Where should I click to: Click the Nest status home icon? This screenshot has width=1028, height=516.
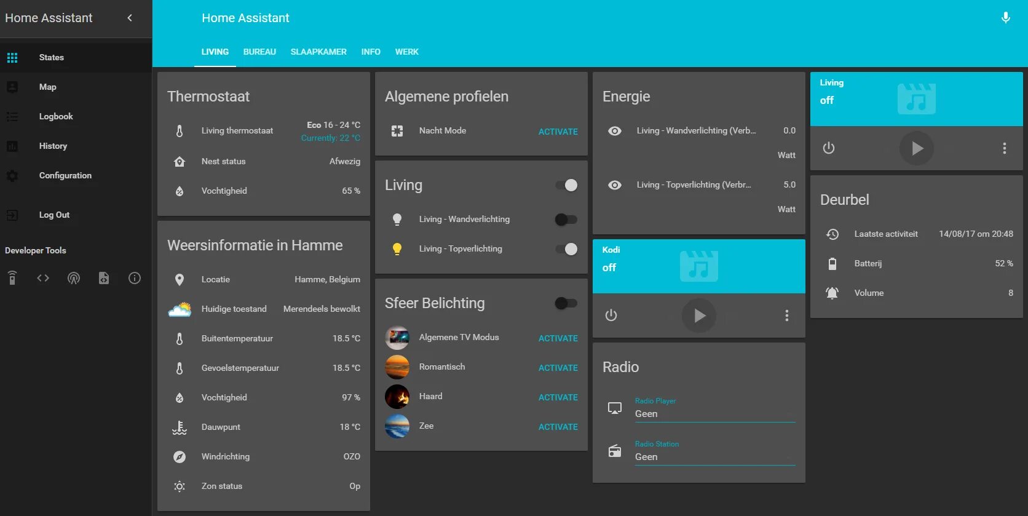click(x=180, y=162)
